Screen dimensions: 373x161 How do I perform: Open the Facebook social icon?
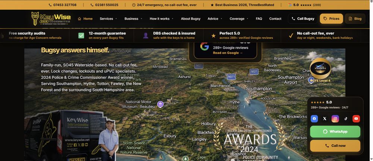point(314,119)
